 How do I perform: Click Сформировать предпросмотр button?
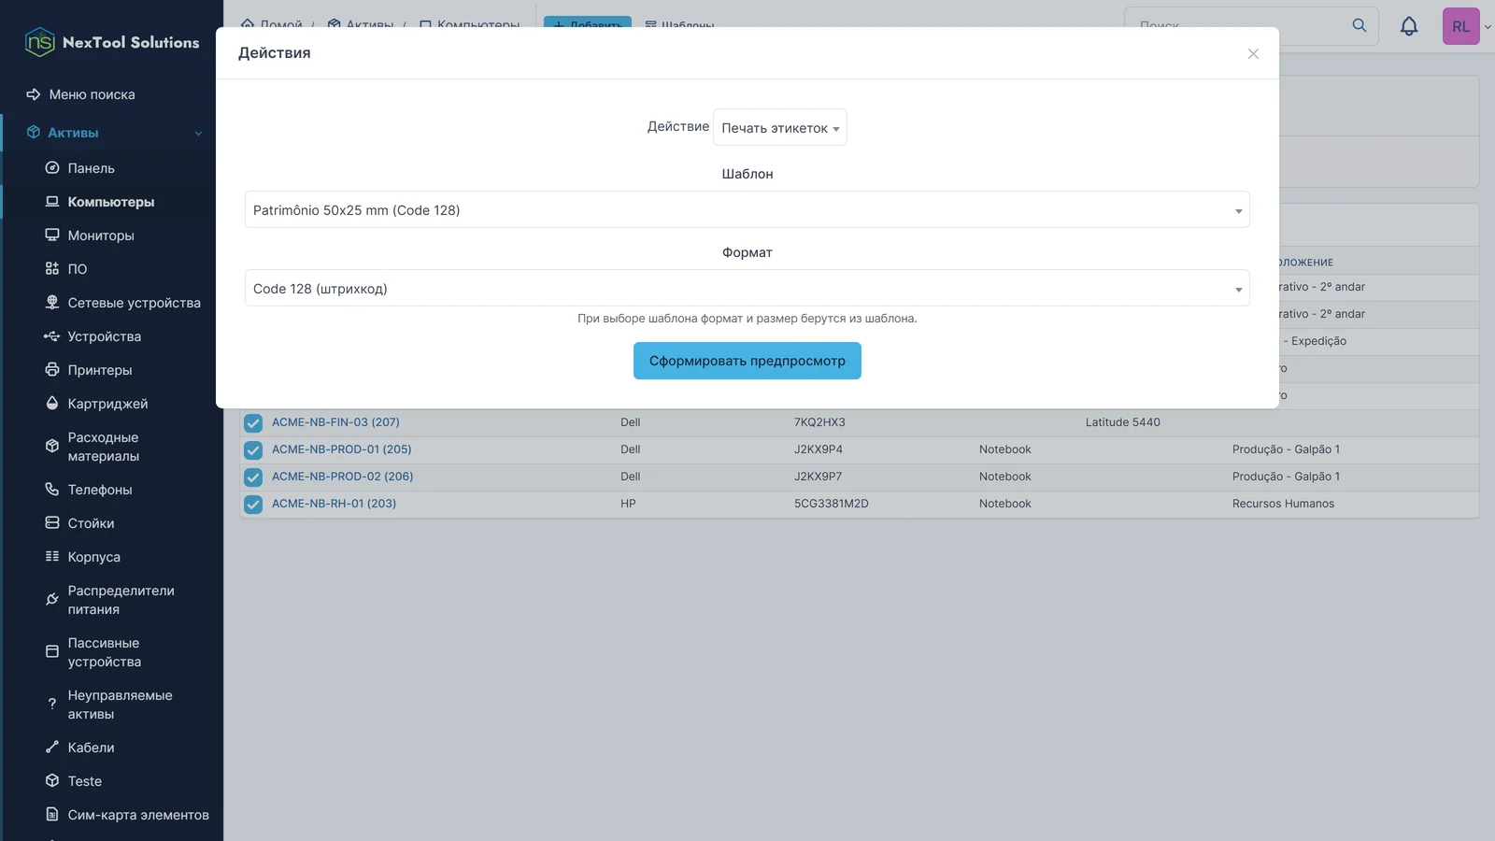(x=747, y=361)
